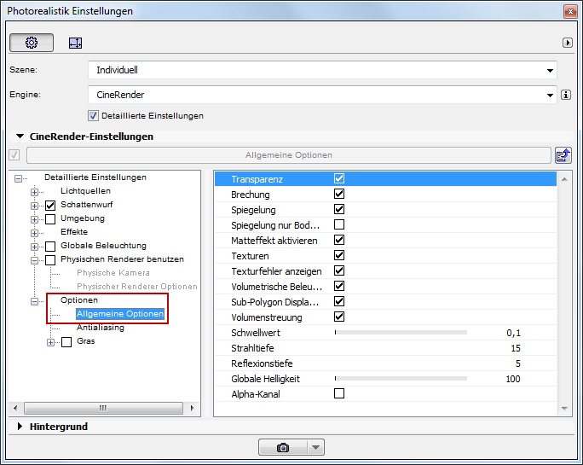
Task: Click the Globale Helligkeit slider
Action: (x=401, y=379)
